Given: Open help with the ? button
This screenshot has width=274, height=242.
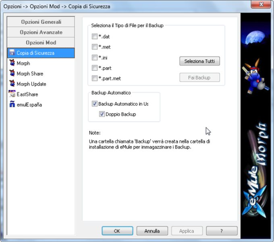Looking at the screenshot, I should (x=222, y=231).
